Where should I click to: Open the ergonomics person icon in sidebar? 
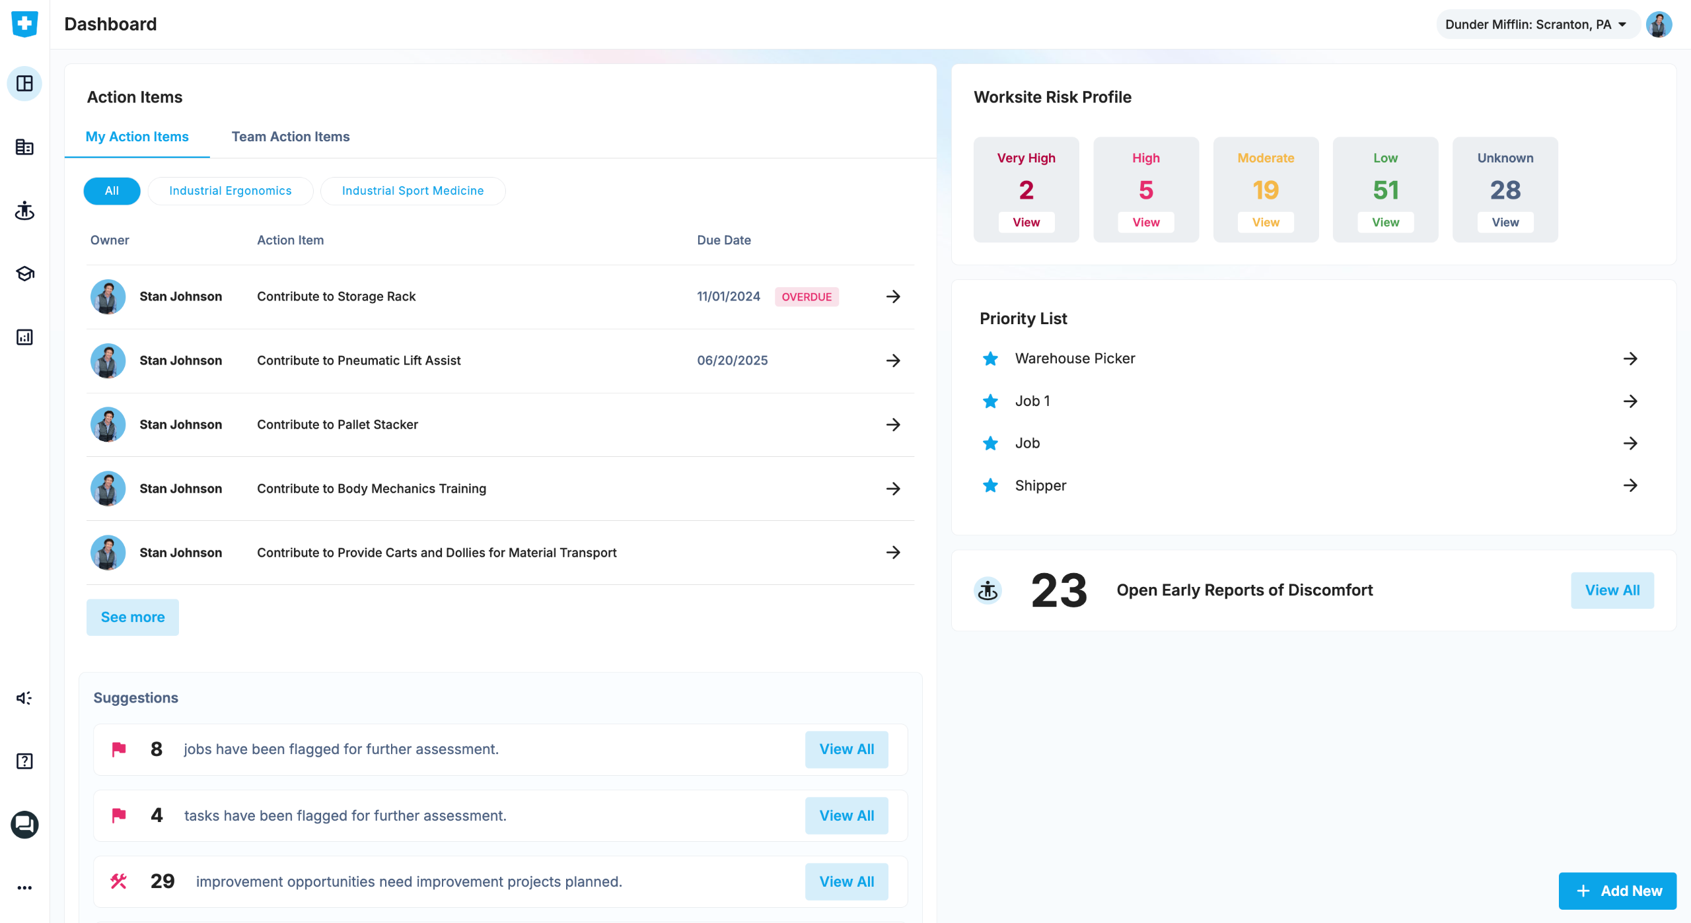(x=24, y=211)
